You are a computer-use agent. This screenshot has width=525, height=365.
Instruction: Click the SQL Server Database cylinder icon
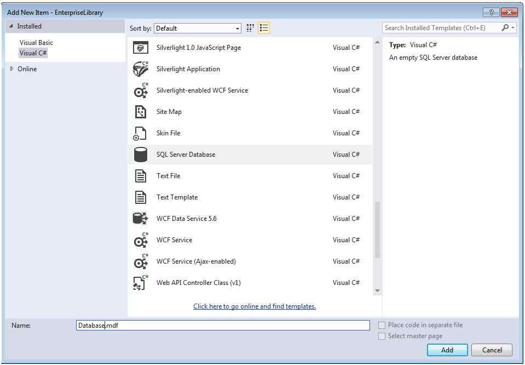pos(140,154)
